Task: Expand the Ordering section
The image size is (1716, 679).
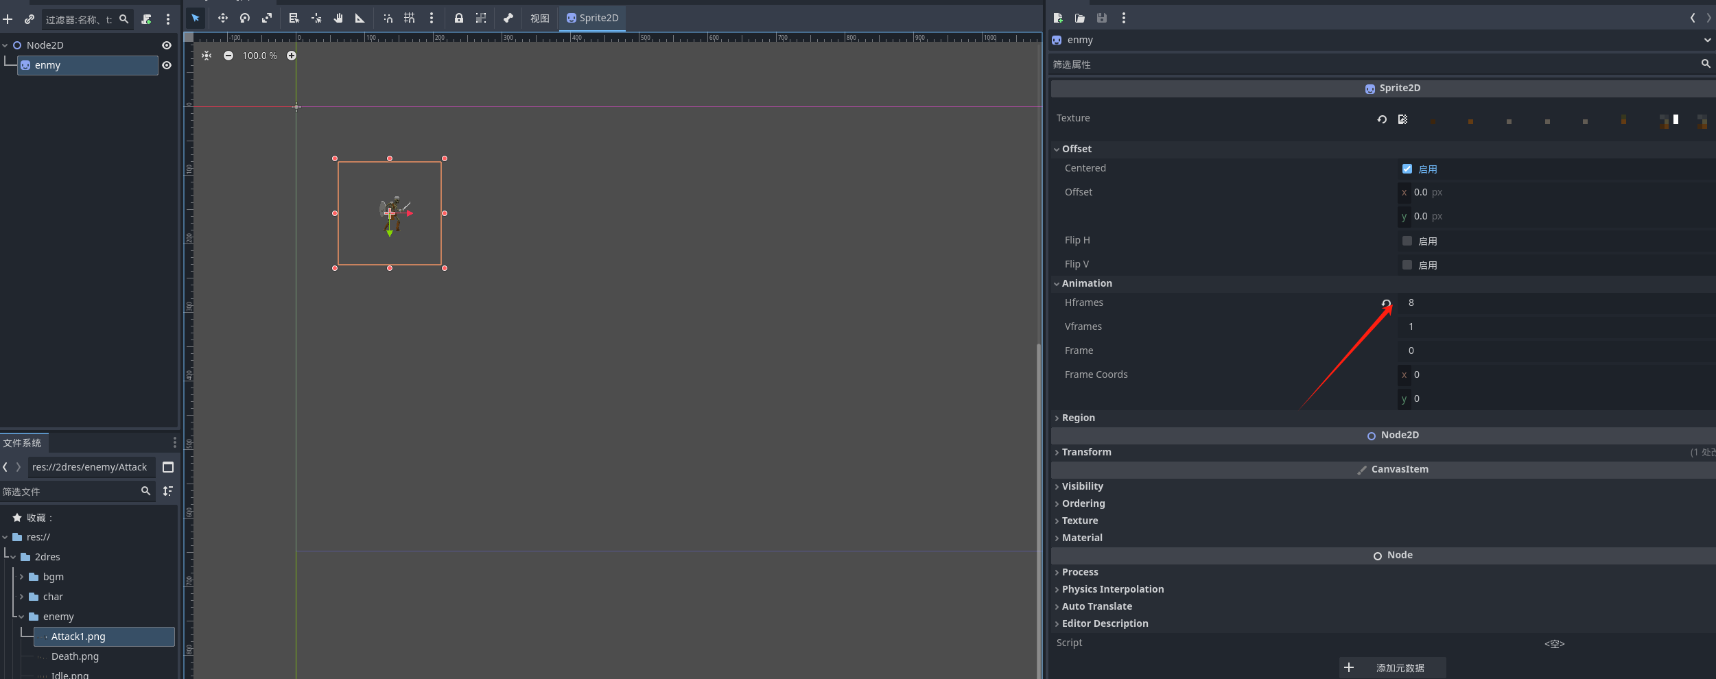Action: point(1383,503)
